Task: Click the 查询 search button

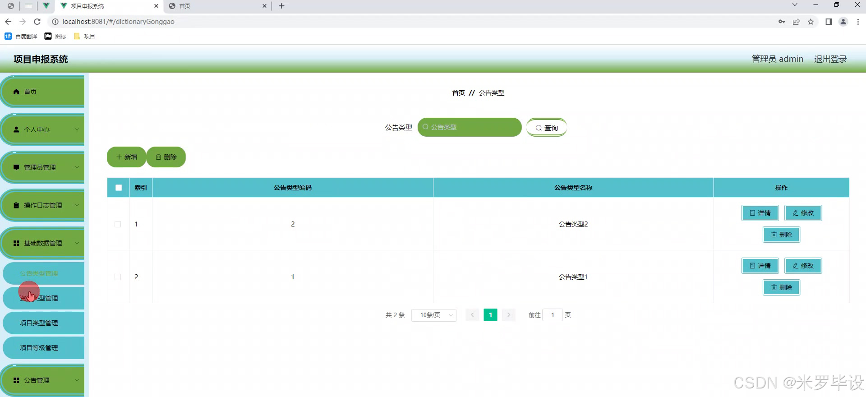Action: coord(546,128)
